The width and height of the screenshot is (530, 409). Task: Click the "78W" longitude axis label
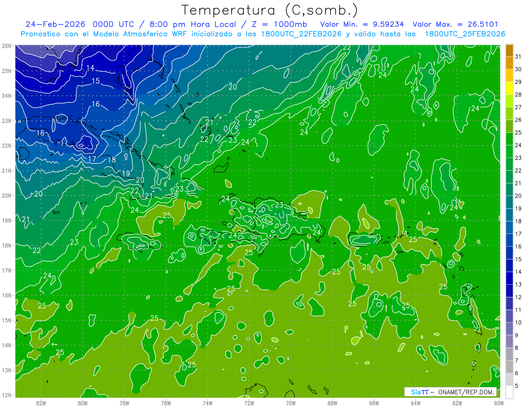tap(124, 402)
